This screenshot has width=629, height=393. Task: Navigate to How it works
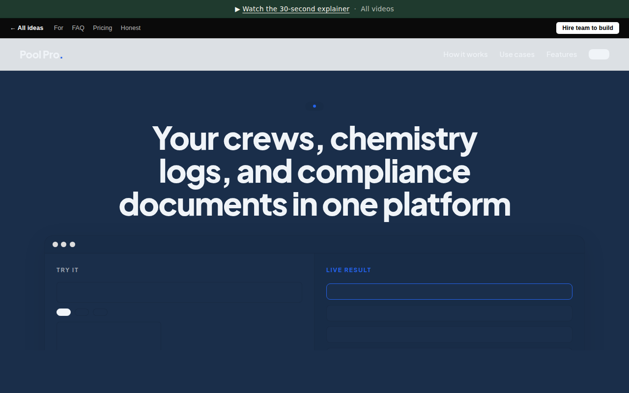pos(465,55)
